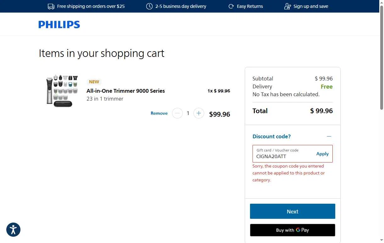
Task: Click the Next checkout button
Action: (x=292, y=211)
